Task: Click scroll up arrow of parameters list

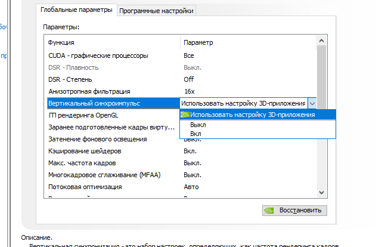Action: click(321, 41)
